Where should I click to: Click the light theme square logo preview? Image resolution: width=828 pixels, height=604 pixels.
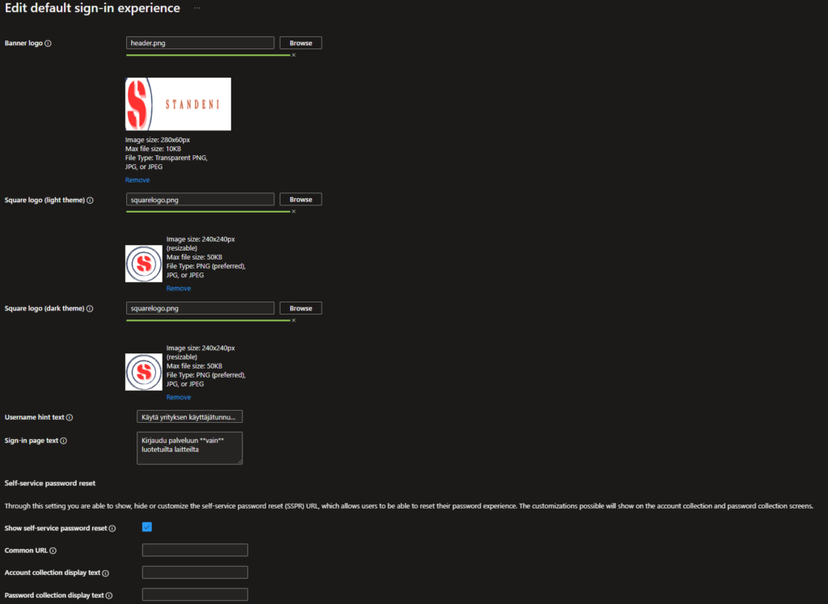pyautogui.click(x=144, y=264)
